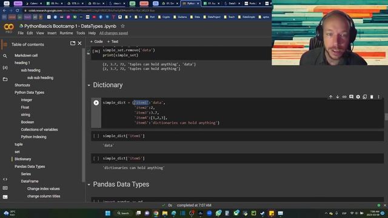Star the notebook title

click(122, 26)
